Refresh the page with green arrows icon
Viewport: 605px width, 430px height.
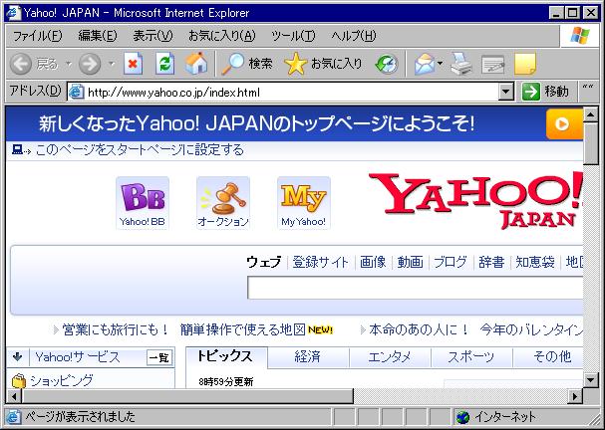pos(165,64)
